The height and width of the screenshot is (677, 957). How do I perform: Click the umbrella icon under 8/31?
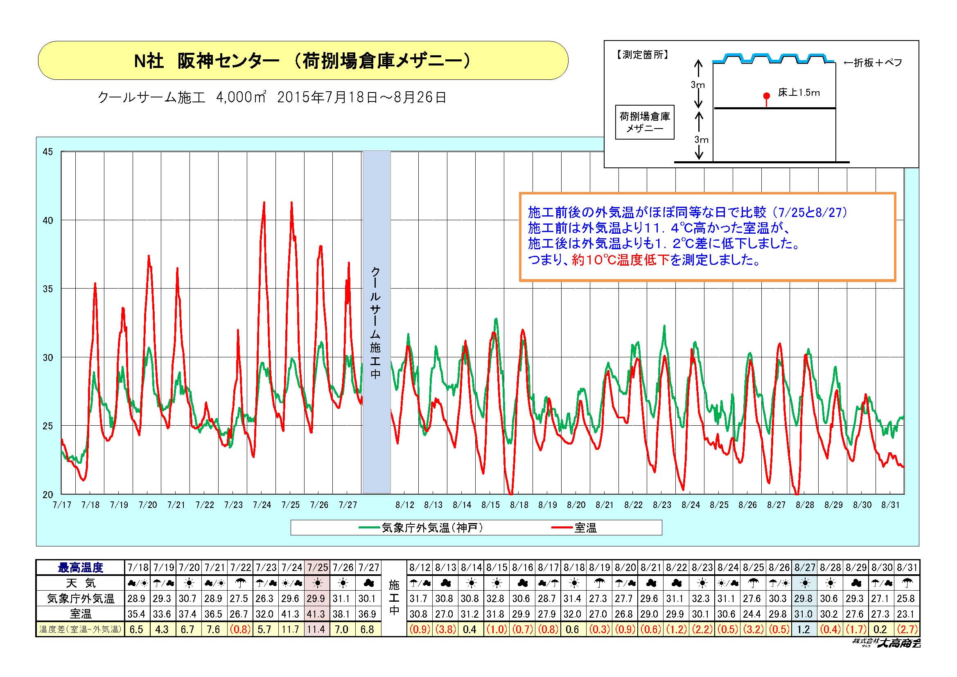coord(907,583)
